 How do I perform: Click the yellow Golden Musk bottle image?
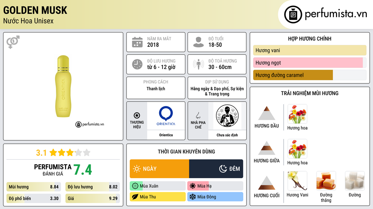63,86
